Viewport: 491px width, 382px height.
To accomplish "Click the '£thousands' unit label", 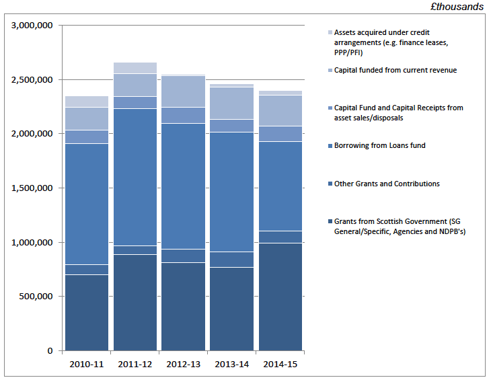I will (x=457, y=7).
